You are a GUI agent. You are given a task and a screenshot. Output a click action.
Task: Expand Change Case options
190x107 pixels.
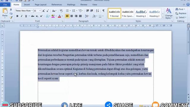tap(54, 11)
